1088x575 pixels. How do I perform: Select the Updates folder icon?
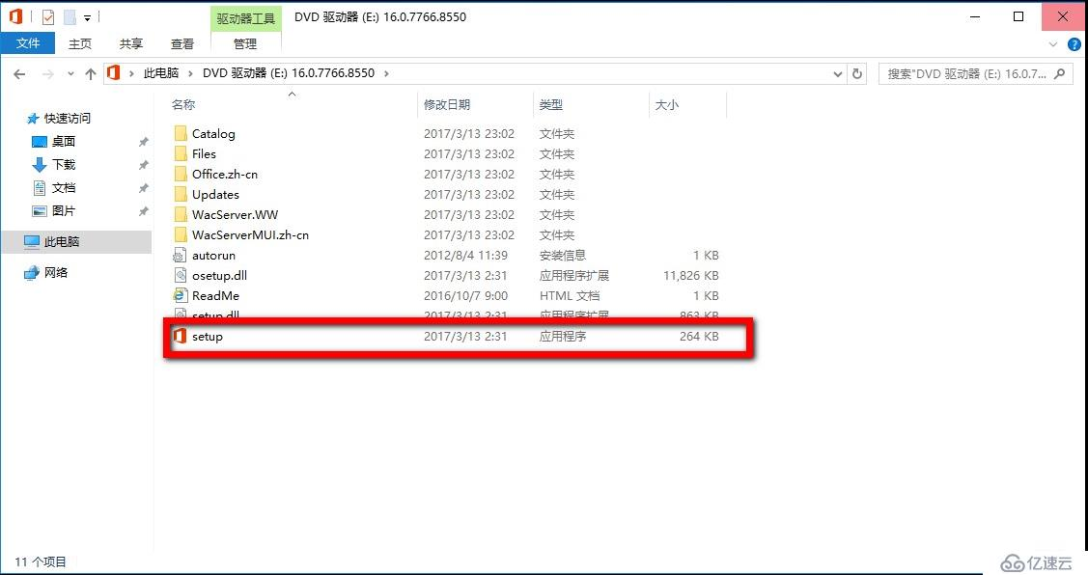click(181, 194)
